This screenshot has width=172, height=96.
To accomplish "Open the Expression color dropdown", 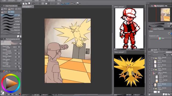I will (x=161, y=38).
